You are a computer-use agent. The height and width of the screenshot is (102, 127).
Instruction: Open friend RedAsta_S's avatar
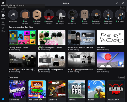pyautogui.click(x=96, y=15)
